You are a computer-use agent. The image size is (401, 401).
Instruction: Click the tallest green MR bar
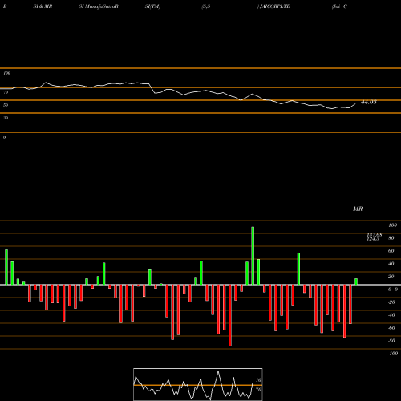253,256
